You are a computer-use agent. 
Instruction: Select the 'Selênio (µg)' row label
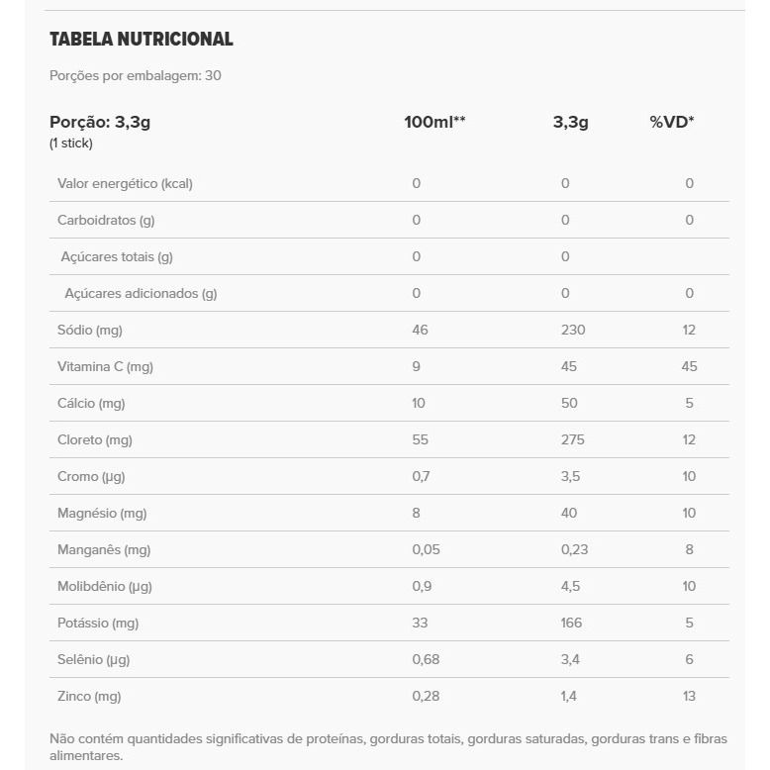pos(94,660)
